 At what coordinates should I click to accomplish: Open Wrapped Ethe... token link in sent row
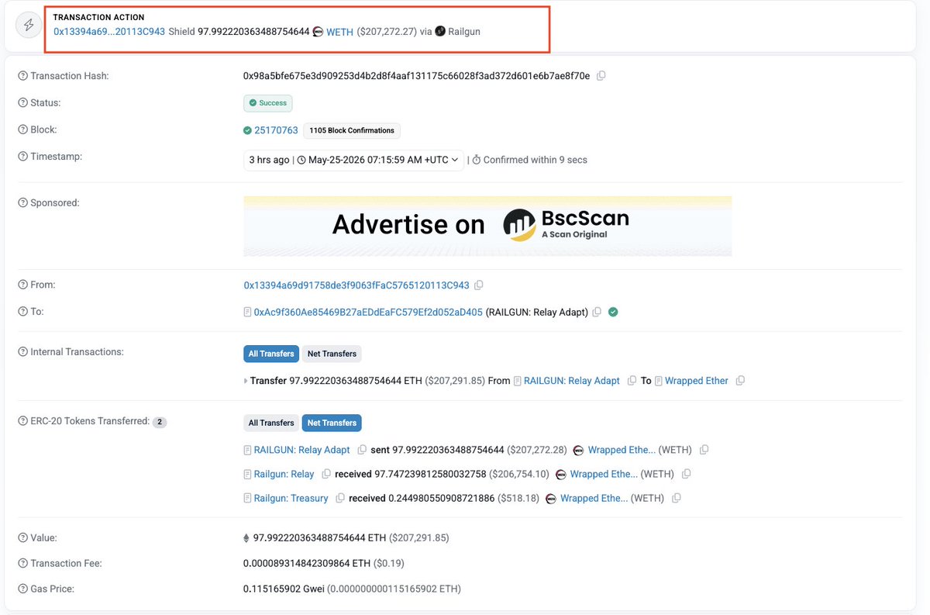click(x=622, y=450)
